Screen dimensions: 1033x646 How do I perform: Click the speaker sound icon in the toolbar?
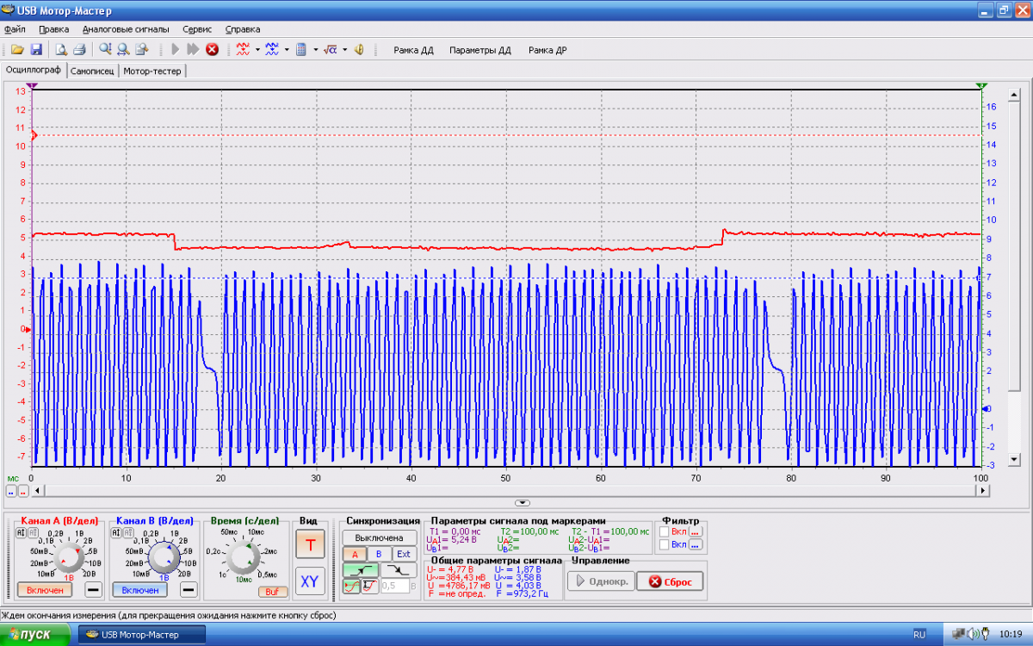click(x=359, y=50)
